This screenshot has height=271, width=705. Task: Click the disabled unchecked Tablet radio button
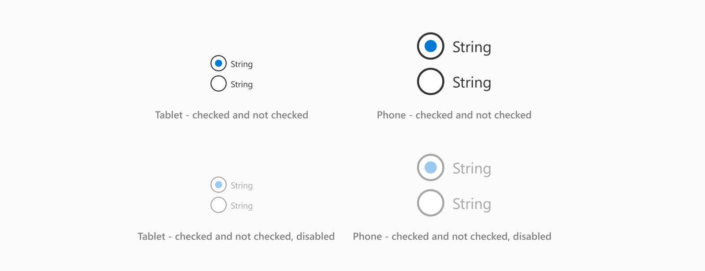pos(218,205)
